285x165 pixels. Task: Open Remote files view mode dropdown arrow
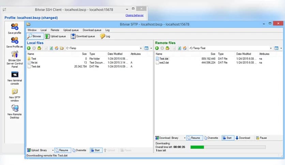[281, 48]
